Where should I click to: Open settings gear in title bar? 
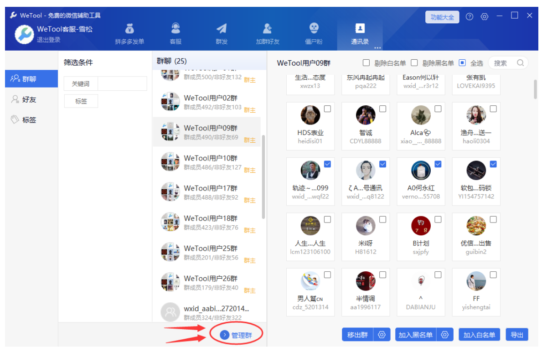click(x=485, y=17)
